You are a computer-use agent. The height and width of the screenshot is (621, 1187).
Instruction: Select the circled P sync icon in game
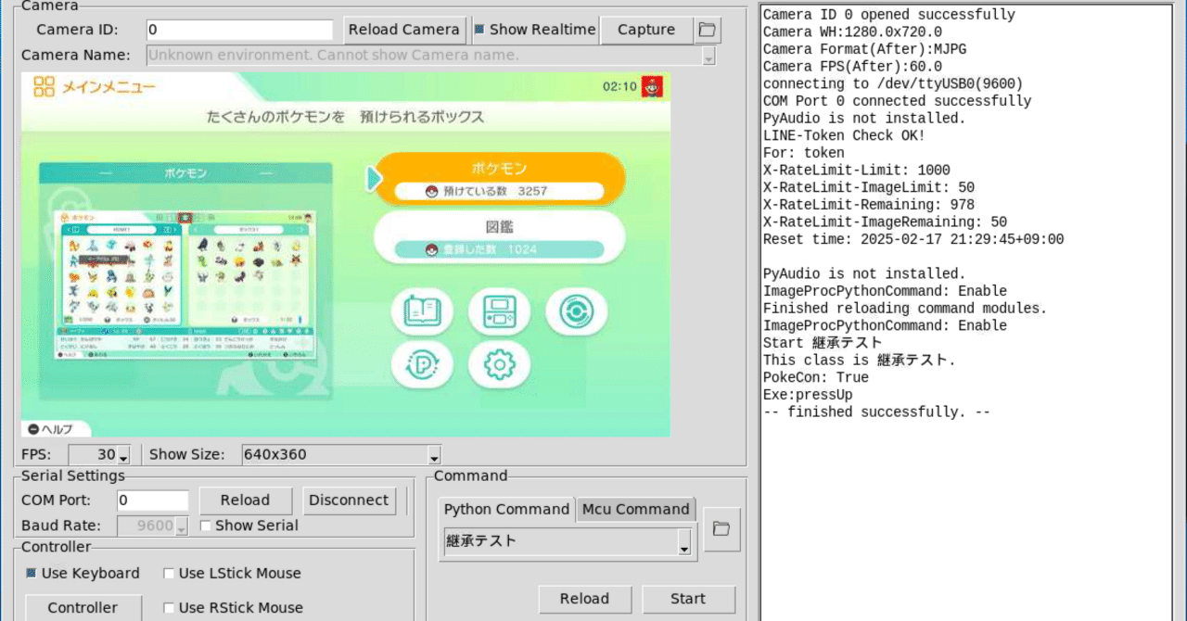(x=421, y=366)
